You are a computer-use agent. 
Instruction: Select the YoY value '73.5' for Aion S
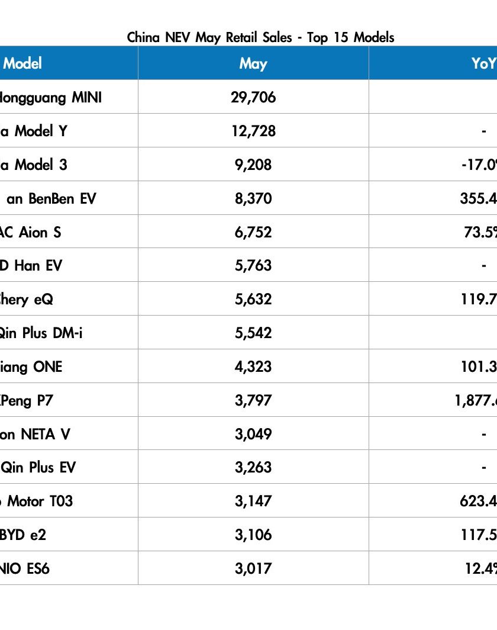(x=480, y=232)
